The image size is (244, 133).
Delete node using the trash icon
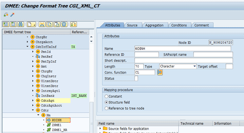tap(64, 24)
